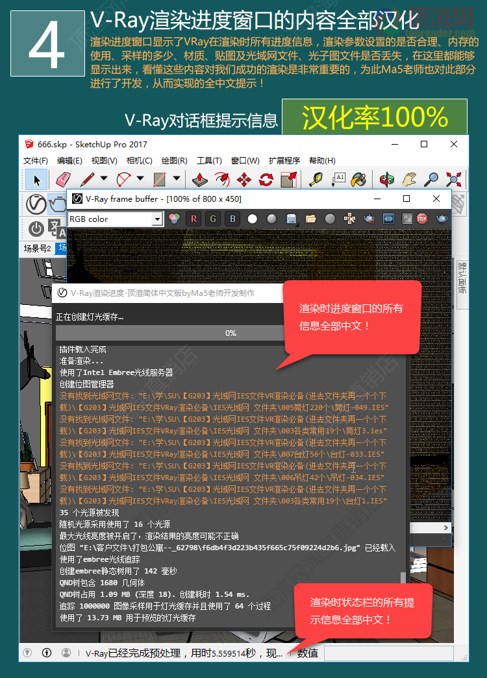Choose the Text label A1 tool

click(338, 180)
